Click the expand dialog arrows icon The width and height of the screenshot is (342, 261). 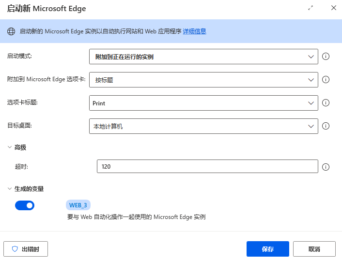tap(311, 8)
